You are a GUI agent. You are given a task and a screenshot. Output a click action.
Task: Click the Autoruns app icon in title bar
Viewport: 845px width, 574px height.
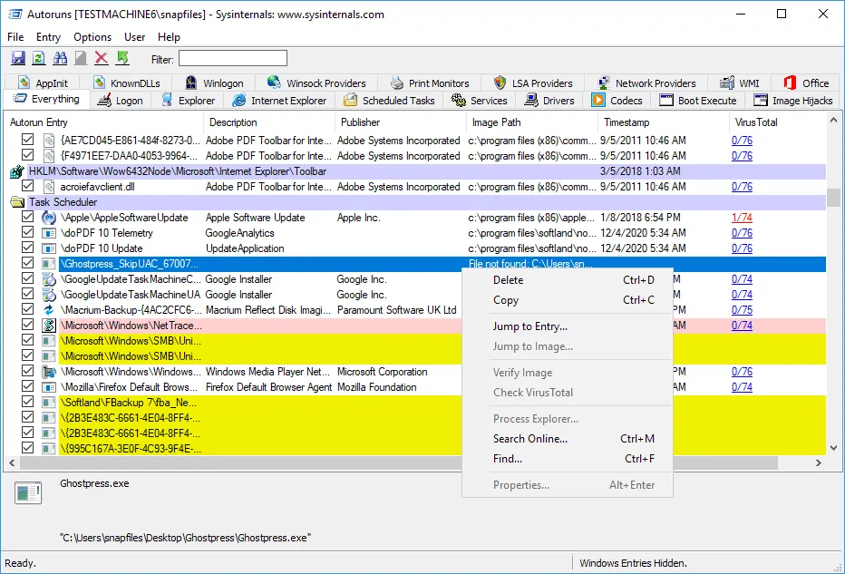coord(15,14)
